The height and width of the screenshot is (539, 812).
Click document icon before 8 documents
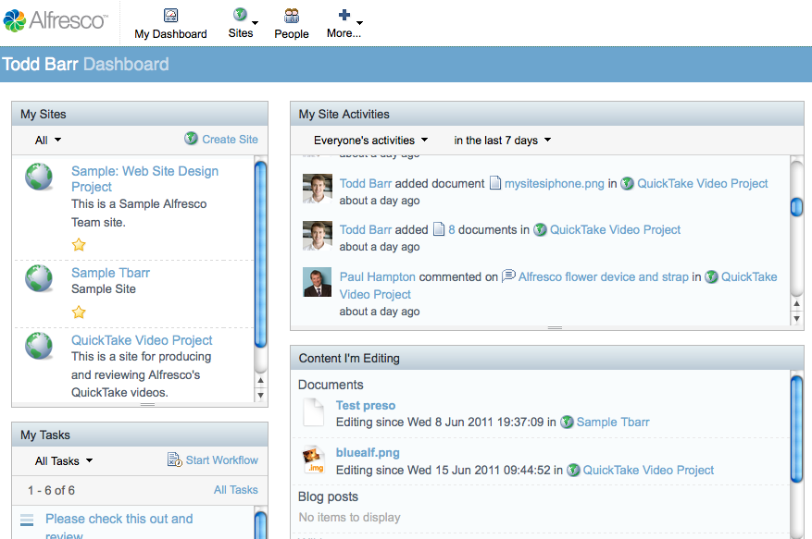coord(439,228)
